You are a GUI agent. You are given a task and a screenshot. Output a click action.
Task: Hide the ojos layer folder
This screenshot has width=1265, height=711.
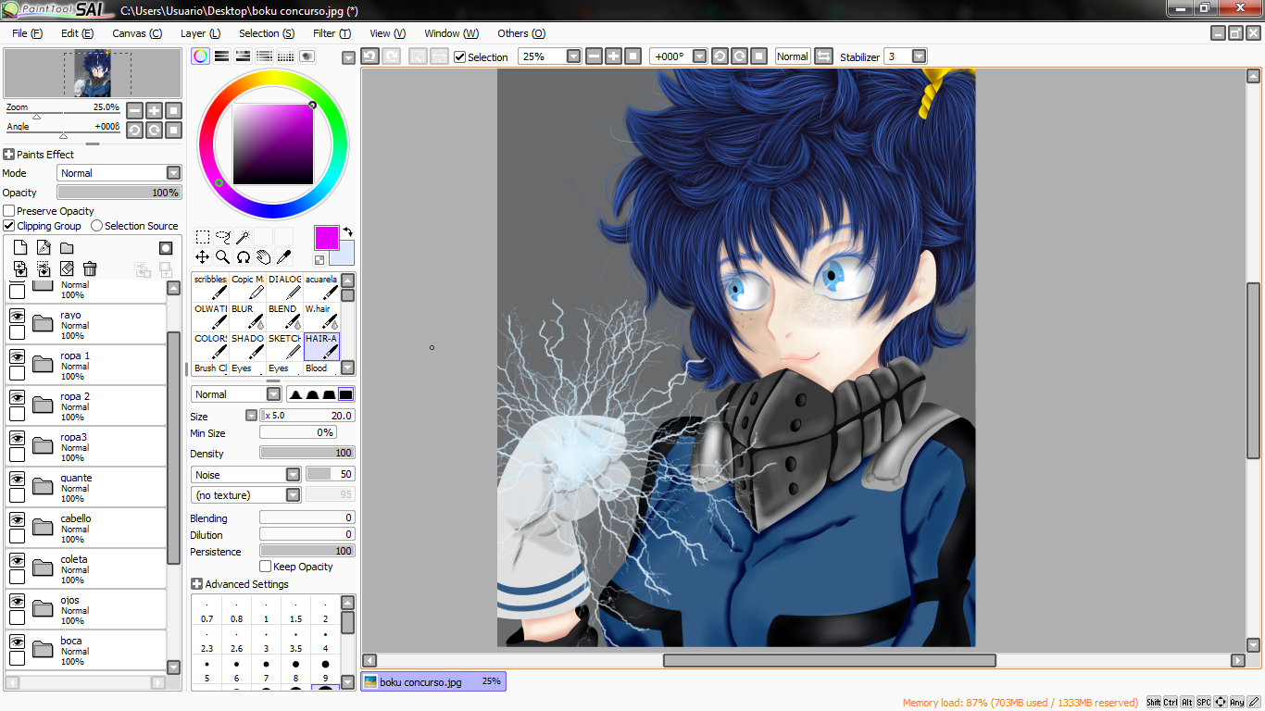17,601
